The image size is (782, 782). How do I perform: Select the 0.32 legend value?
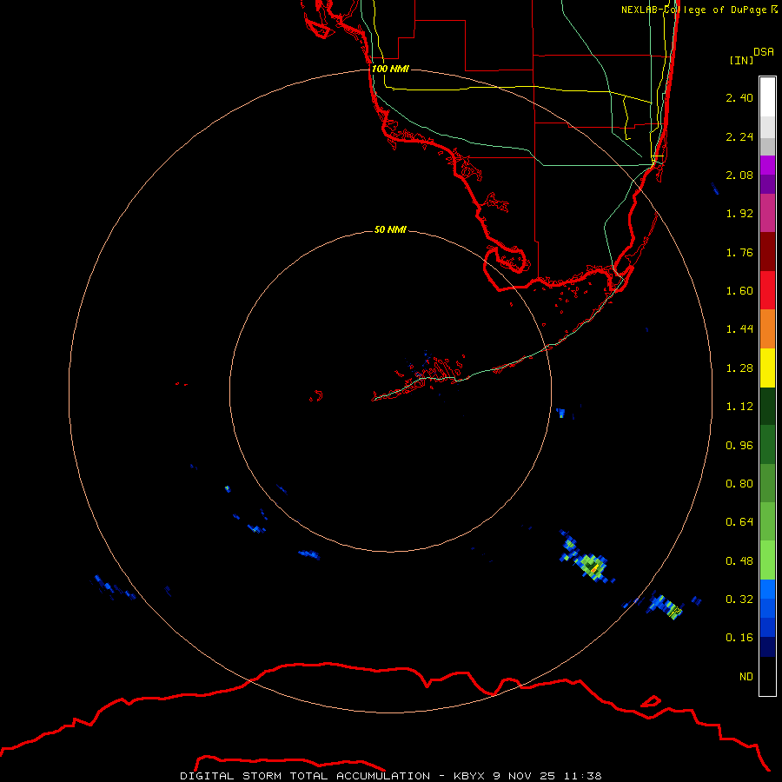click(739, 600)
